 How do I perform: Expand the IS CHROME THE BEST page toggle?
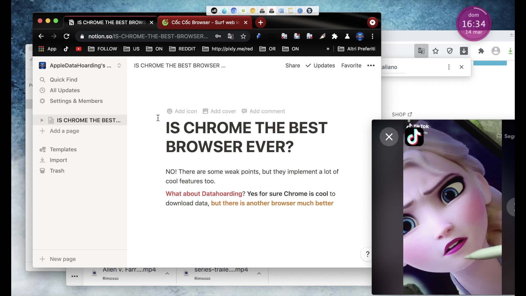[42, 120]
